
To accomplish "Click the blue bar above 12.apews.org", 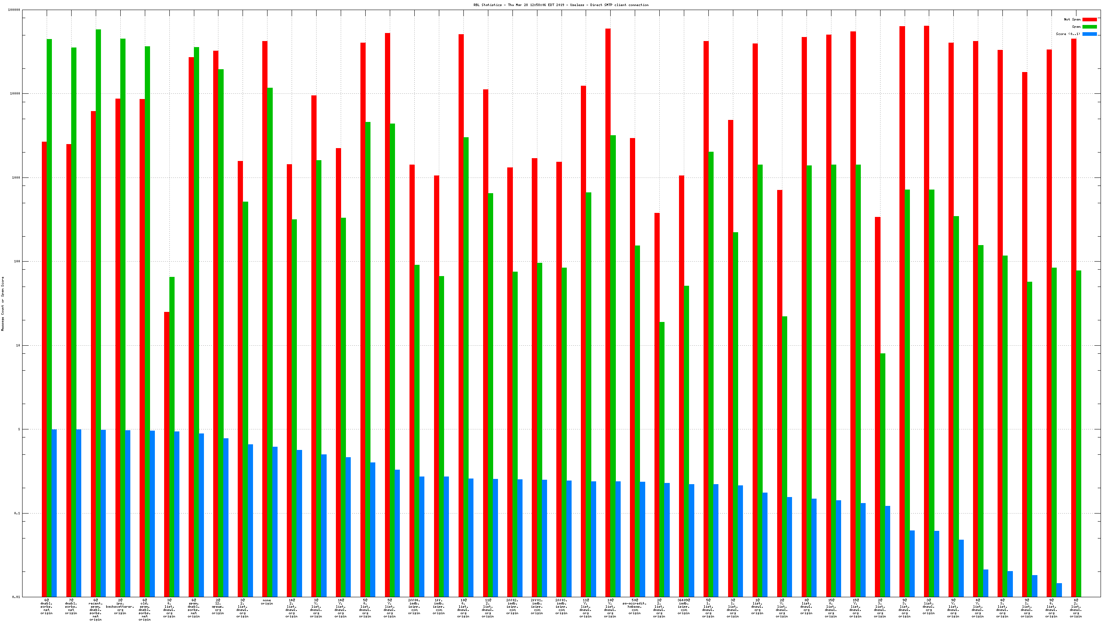I will [226, 516].
